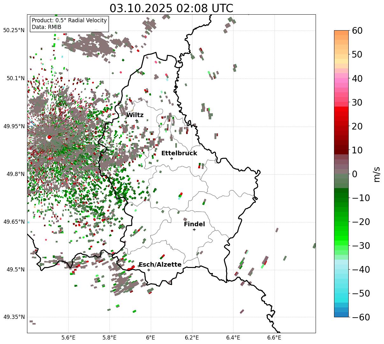This screenshot has width=384, height=344.
Task: Click the Wiltz city label
Action: coord(135,115)
